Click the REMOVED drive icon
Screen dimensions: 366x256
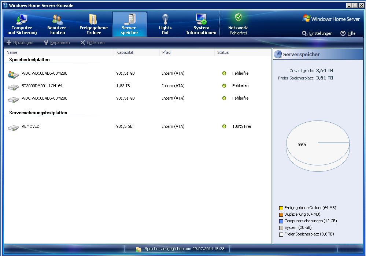[x=13, y=128]
